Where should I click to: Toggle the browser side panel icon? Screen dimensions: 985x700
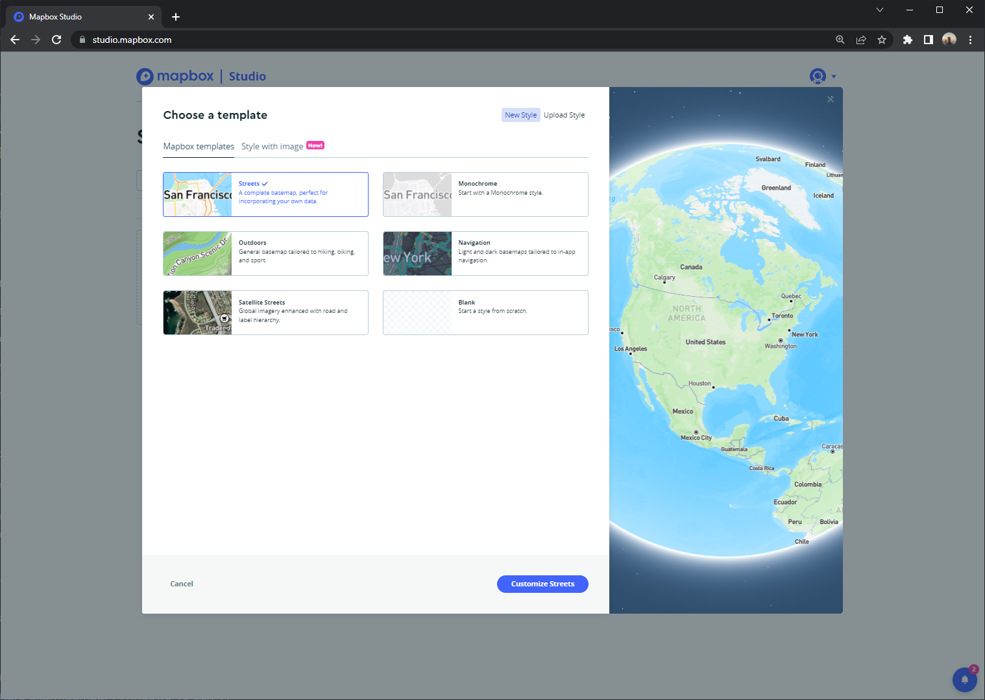[929, 40]
